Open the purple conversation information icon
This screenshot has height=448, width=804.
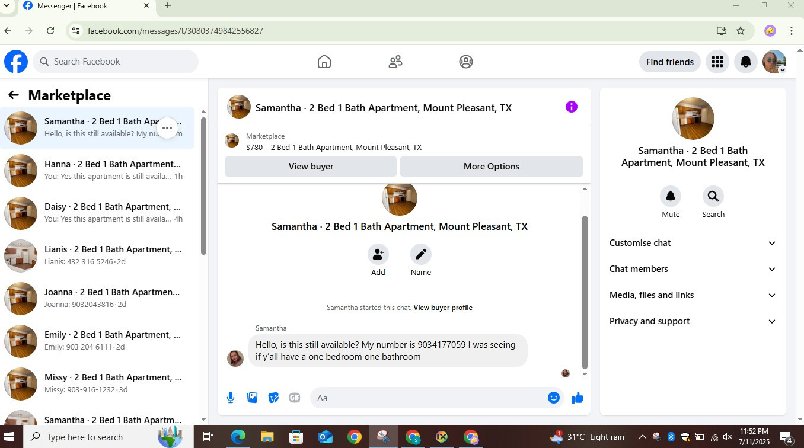click(572, 107)
